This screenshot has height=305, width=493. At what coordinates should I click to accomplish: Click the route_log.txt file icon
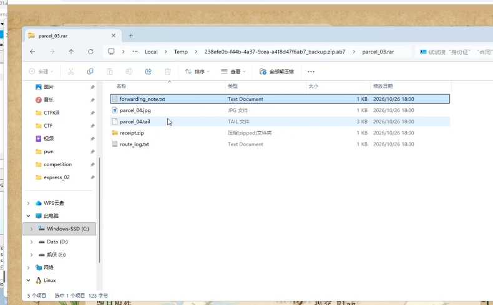point(115,144)
